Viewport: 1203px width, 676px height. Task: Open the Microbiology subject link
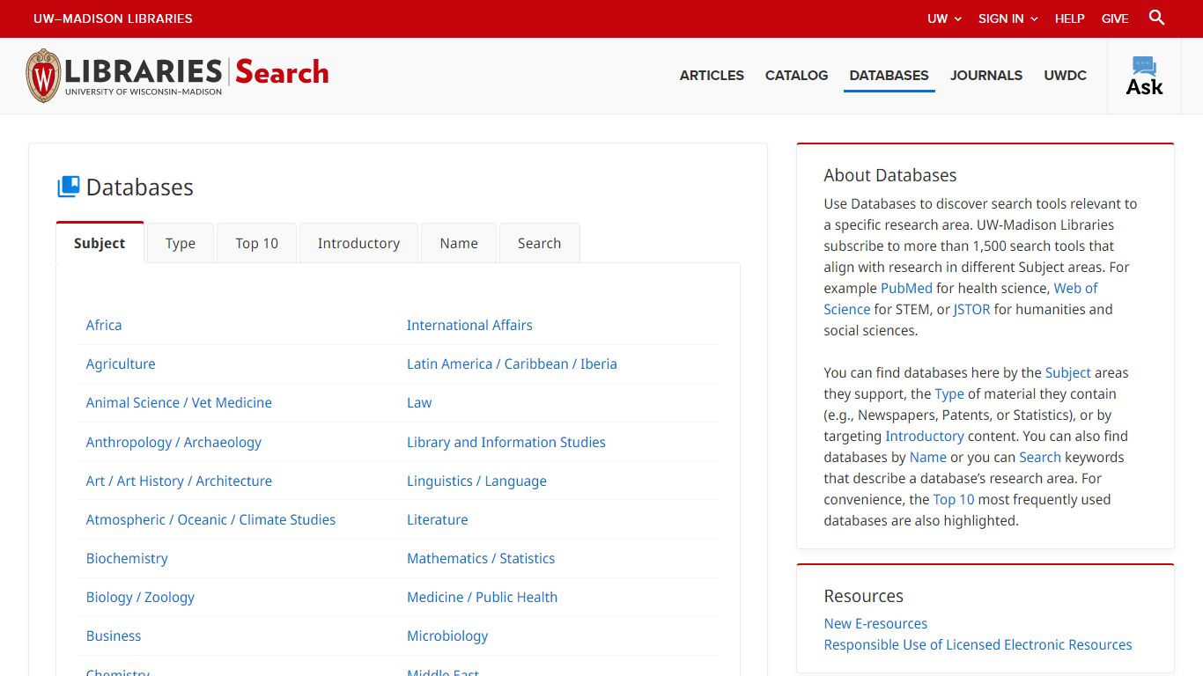447,636
